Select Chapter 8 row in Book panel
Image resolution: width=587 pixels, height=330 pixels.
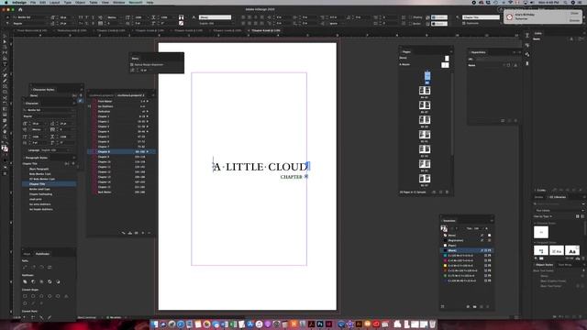pos(122,151)
